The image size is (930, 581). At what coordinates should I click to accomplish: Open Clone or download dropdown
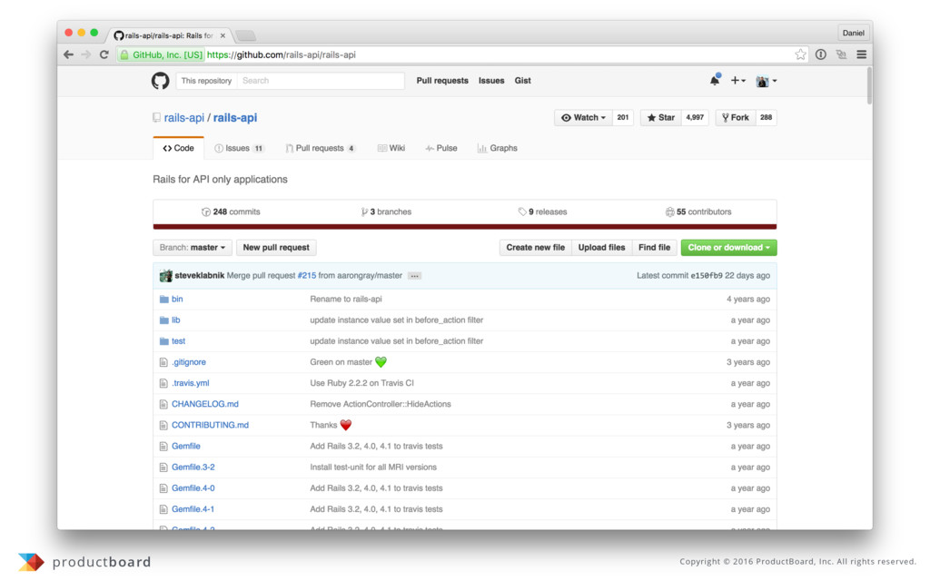729,247
